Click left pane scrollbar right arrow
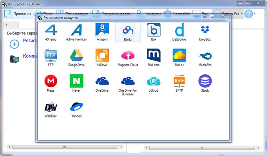The width and height of the screenshot is (267, 156). point(121,147)
